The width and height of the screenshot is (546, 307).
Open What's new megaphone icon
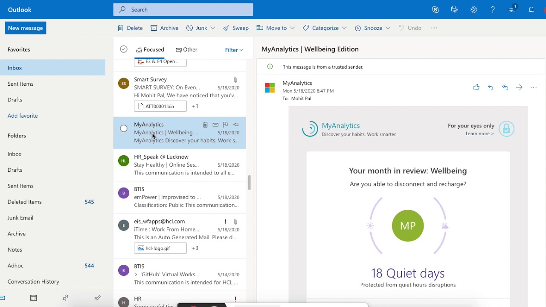(x=512, y=9)
